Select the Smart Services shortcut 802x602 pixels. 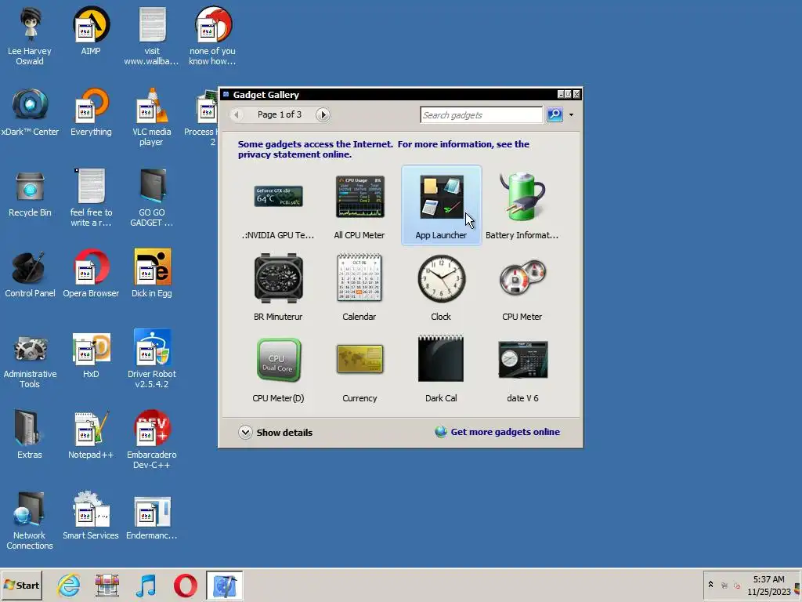(91, 517)
